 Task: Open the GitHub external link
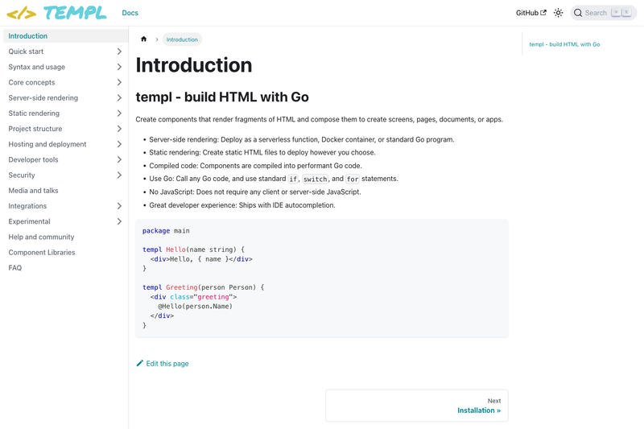[x=531, y=13]
